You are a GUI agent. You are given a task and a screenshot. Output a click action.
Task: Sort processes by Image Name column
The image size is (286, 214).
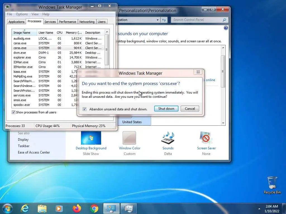point(25,33)
